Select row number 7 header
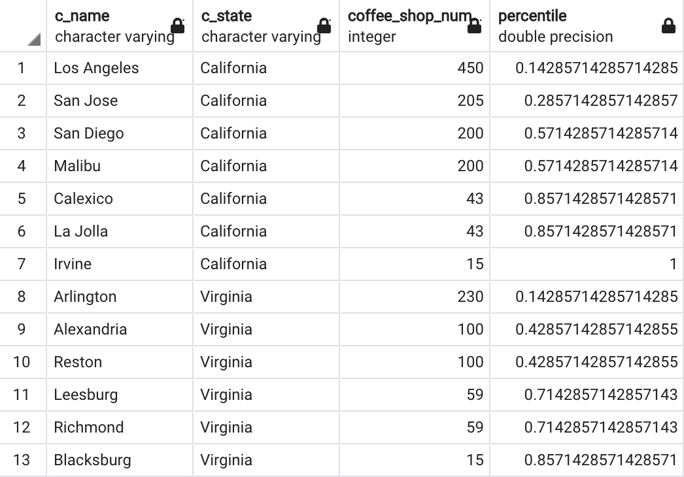Screen dimensions: 684x477 pos(23,264)
